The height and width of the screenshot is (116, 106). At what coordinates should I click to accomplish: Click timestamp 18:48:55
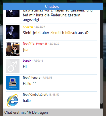[54, 95]
